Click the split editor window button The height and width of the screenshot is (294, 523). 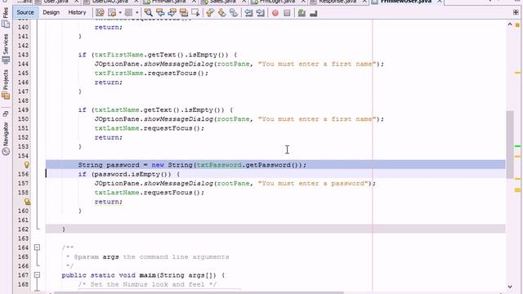516,13
